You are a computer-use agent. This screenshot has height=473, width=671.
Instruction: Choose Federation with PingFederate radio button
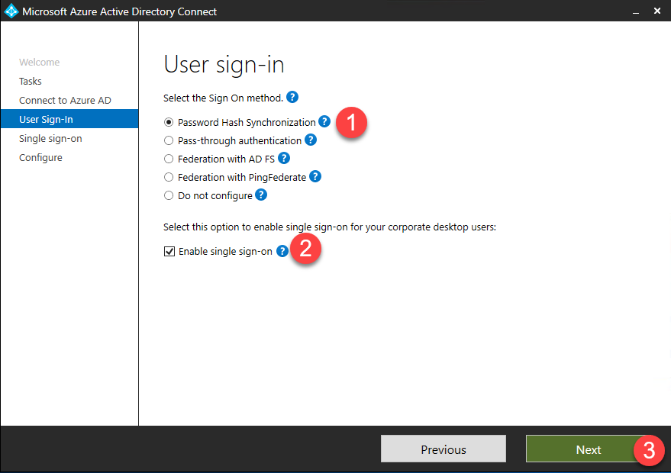[x=169, y=177]
